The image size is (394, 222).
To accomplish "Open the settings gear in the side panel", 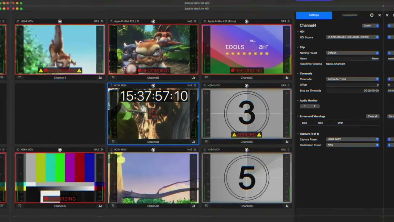I will click(x=372, y=15).
